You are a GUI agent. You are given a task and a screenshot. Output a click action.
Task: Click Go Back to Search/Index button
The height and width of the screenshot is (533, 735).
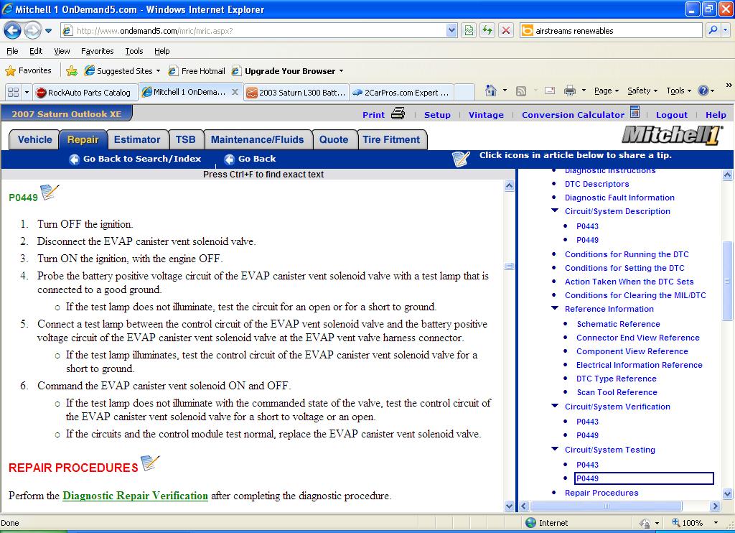pos(135,159)
